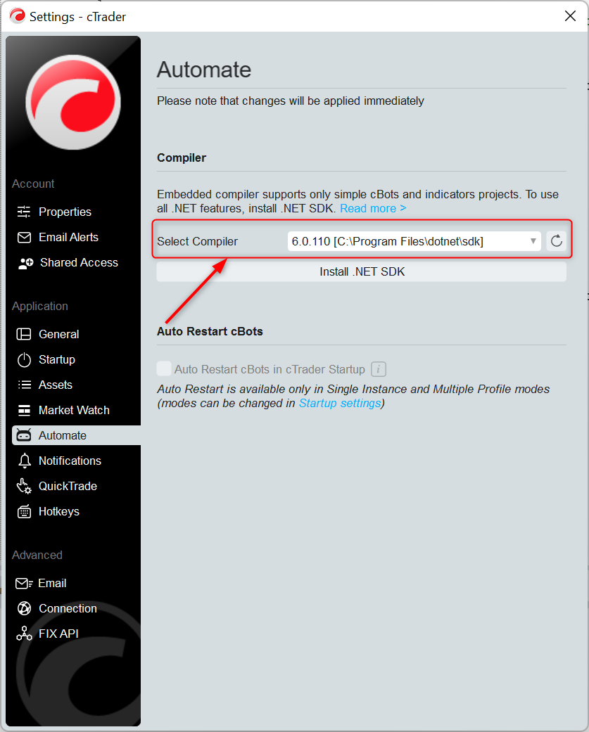Click the Settings - cTrader title text
The width and height of the screenshot is (589, 732).
click(x=77, y=17)
